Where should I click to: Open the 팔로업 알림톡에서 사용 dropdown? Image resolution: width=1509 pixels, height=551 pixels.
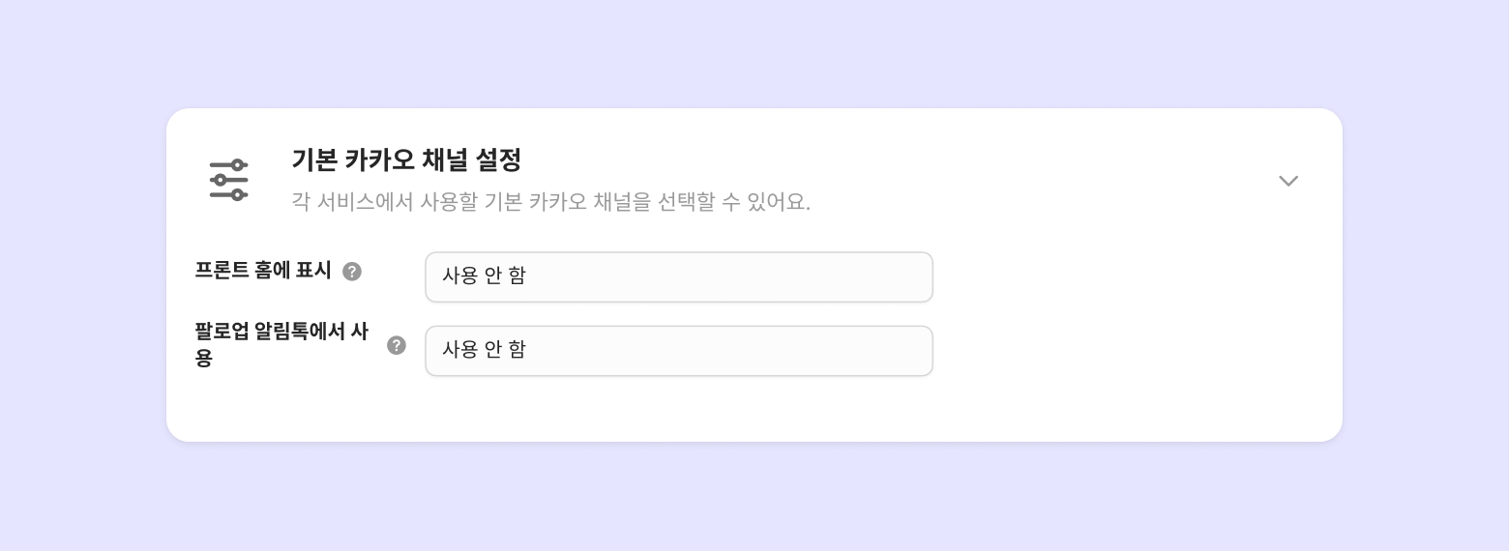679,351
